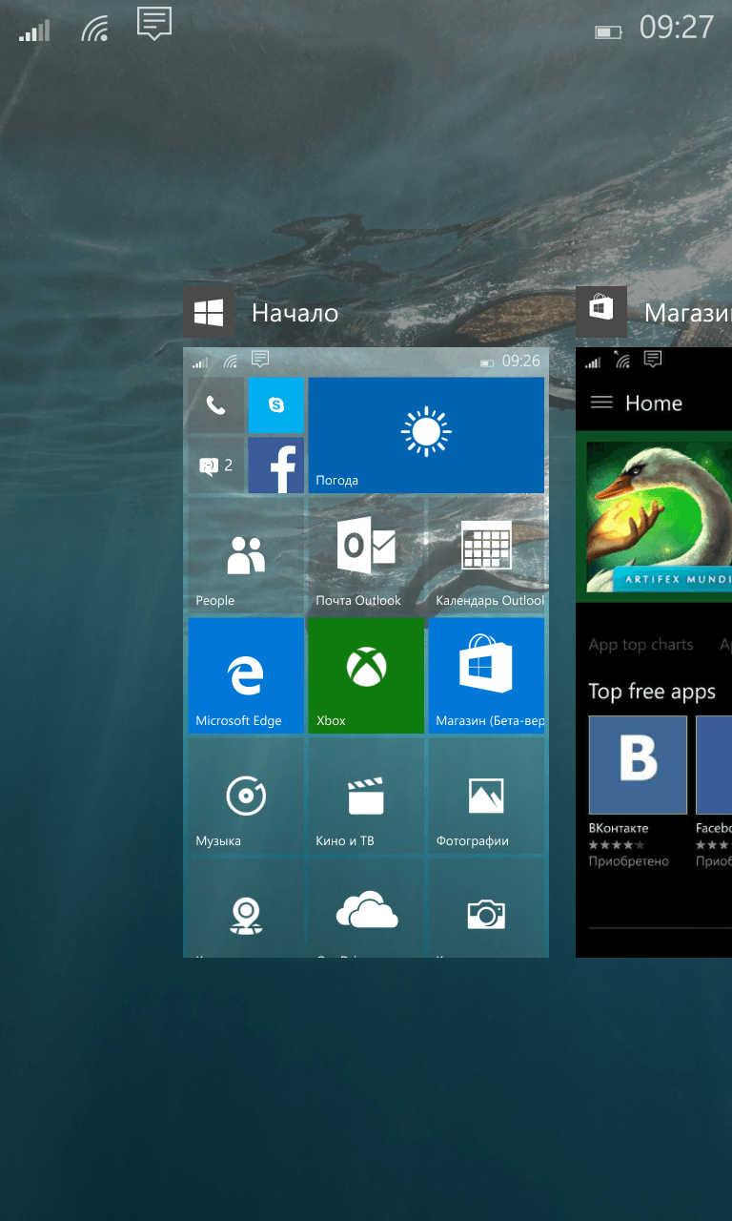Open the OneDrive cloud tile
This screenshot has width=732, height=1221.
coord(366,908)
